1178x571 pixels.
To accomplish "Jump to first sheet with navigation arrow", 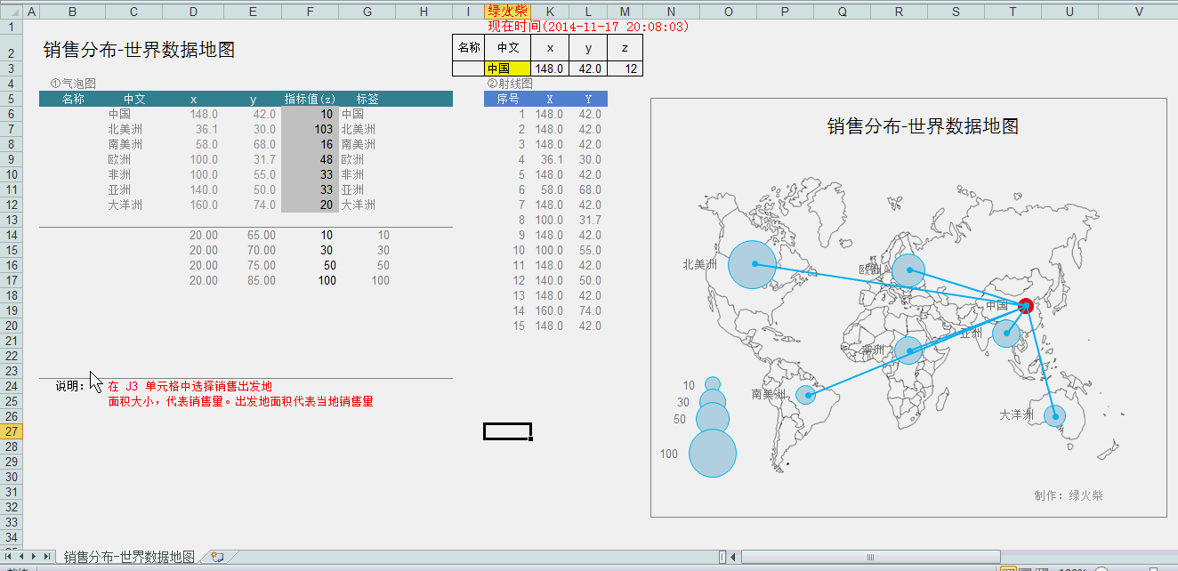I will click(8, 556).
